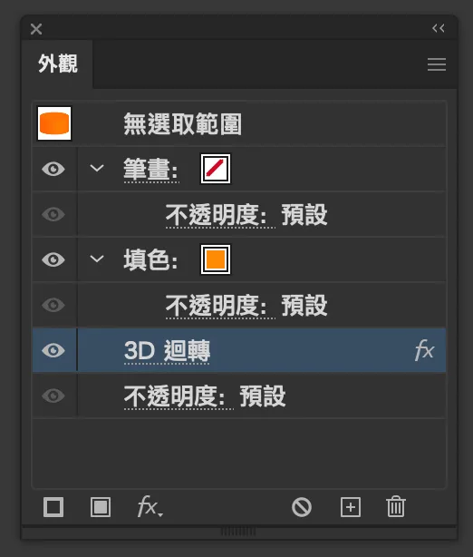Hide the 筆畫 stroke attribute
This screenshot has height=557, width=473.
click(53, 169)
